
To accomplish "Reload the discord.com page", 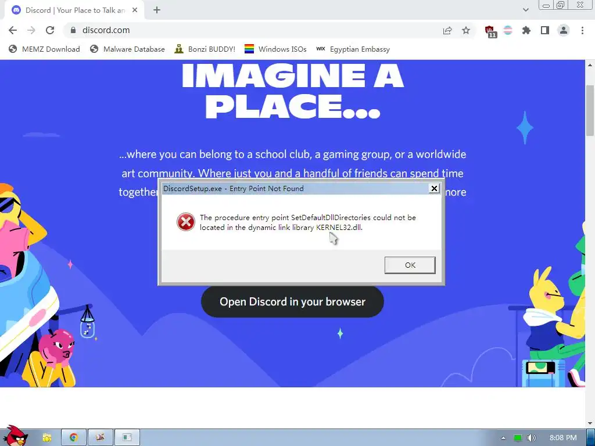I will click(50, 30).
